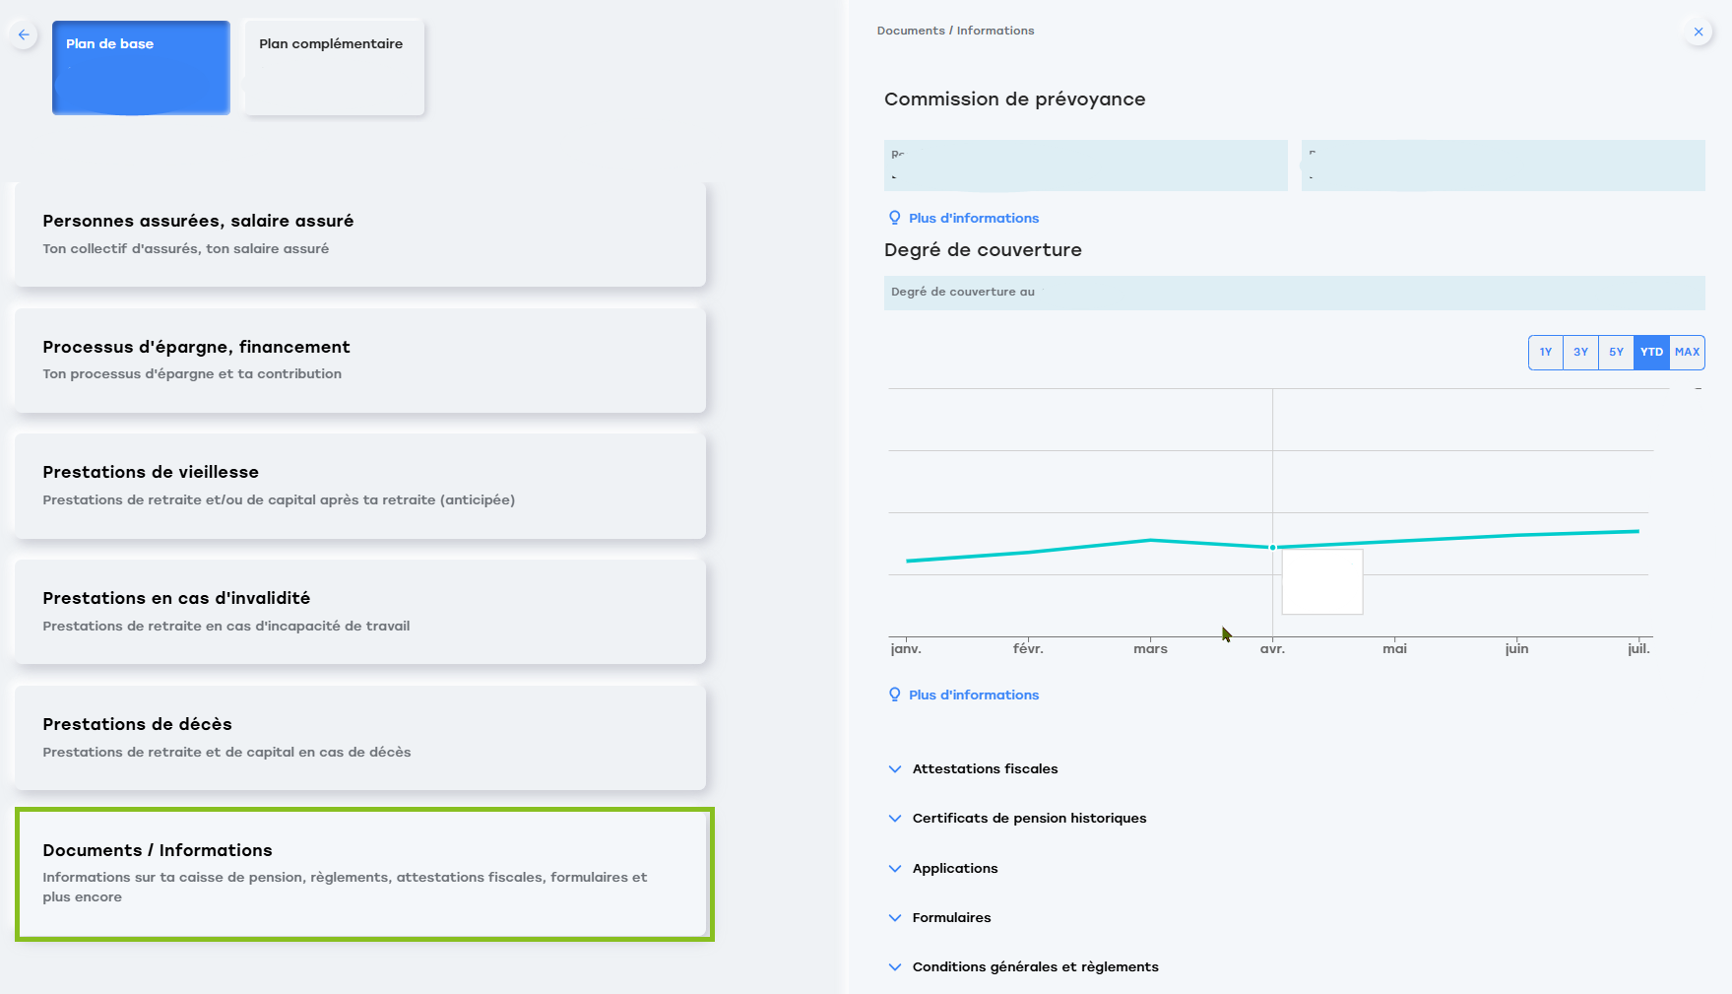
Task: Click lightbulb icon under Commission de prévoyance
Action: coord(894,218)
